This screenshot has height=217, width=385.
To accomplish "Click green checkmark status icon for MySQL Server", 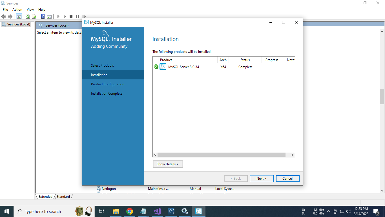I will tap(156, 67).
